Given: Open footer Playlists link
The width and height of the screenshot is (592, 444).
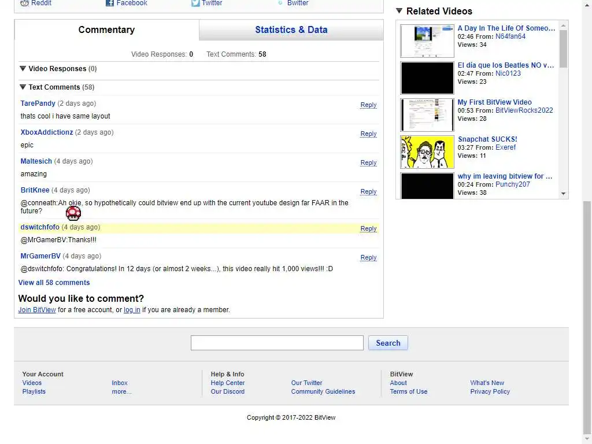Looking at the screenshot, I should pos(34,391).
